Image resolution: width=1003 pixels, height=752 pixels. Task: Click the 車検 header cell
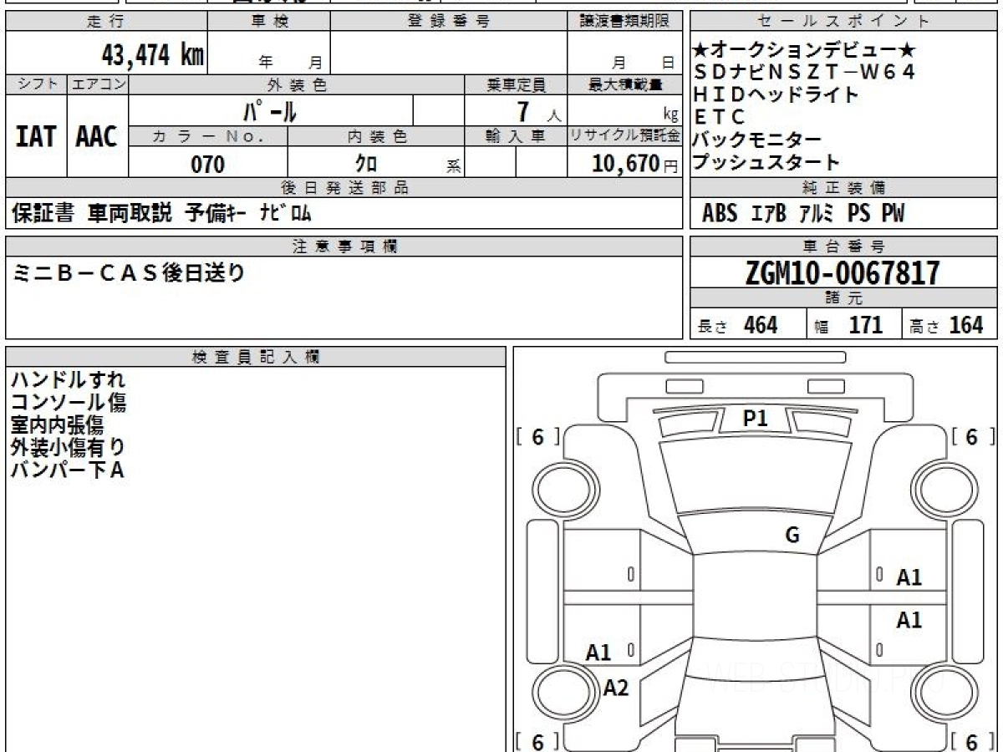268,22
